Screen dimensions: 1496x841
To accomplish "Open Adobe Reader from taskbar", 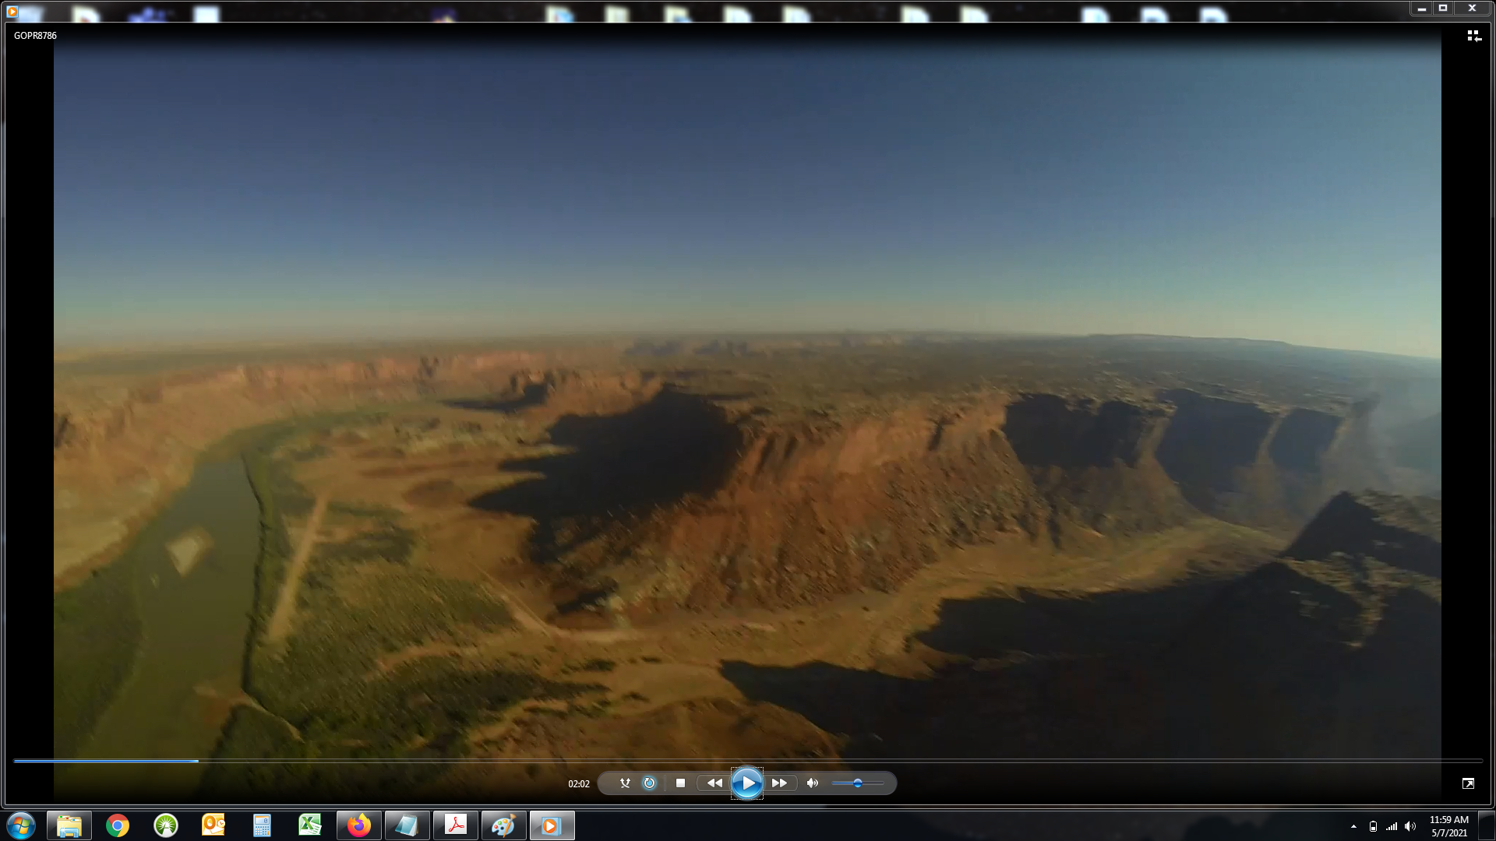I will click(x=456, y=825).
